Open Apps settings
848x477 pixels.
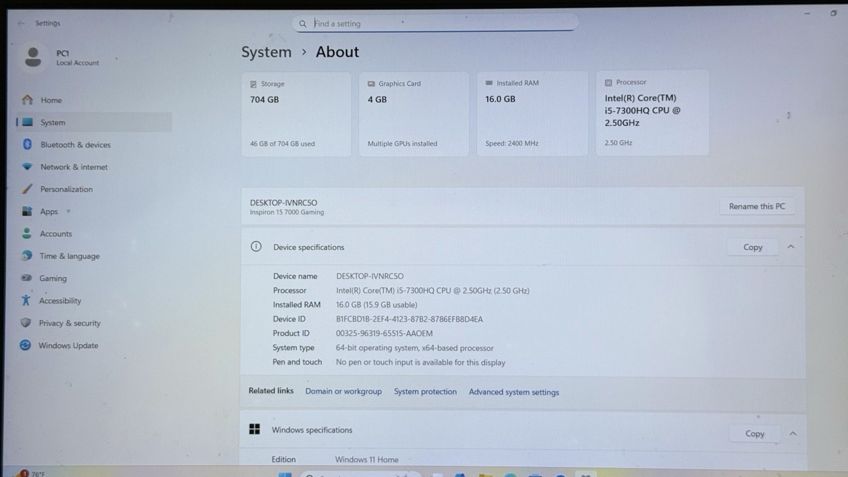tap(94, 211)
